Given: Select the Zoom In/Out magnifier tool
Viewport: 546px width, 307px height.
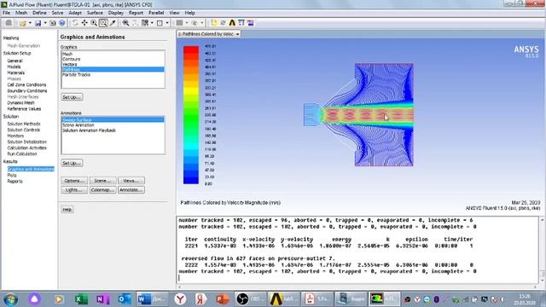Looking at the screenshot, I should [94, 23].
